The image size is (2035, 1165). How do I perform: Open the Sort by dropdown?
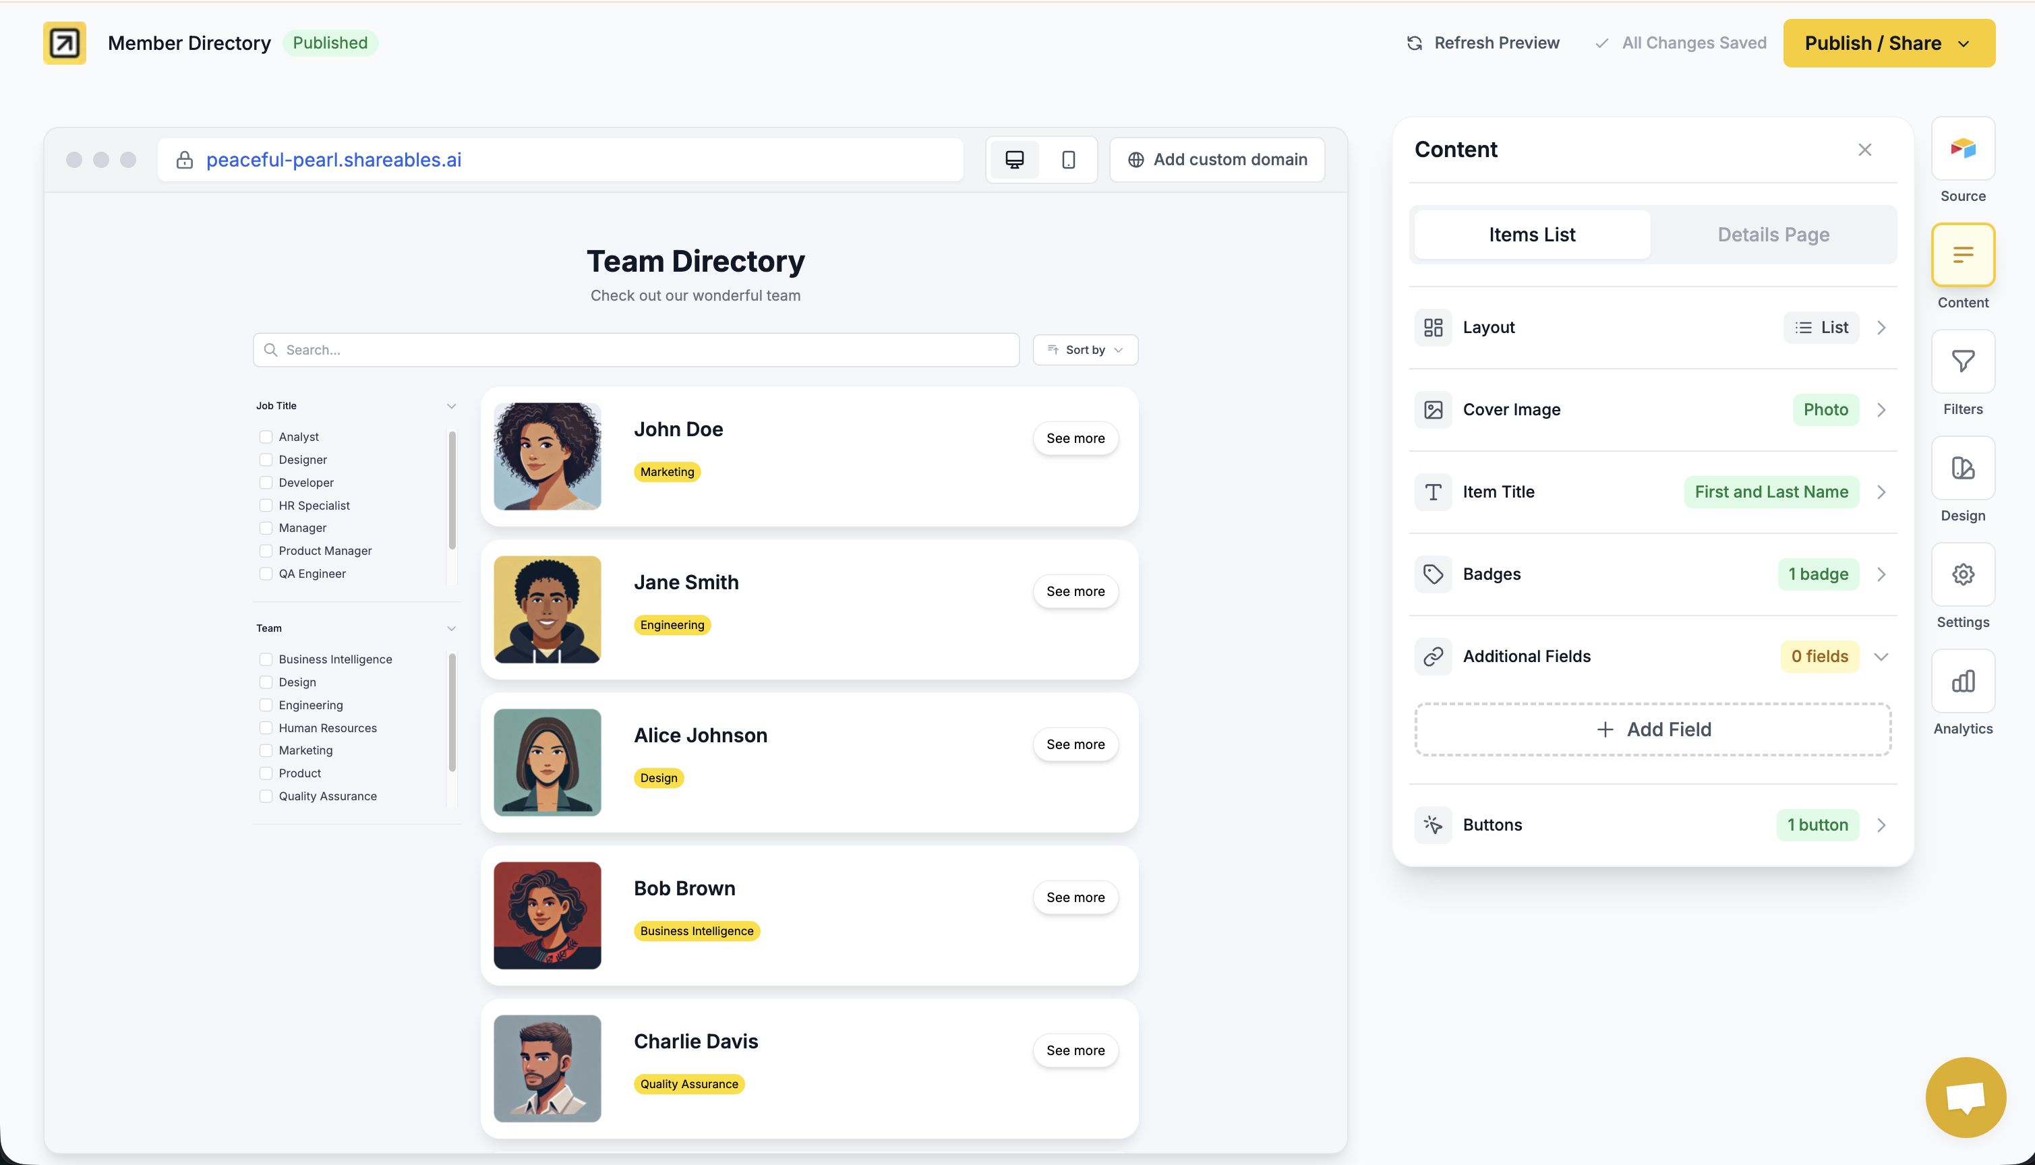(x=1085, y=350)
